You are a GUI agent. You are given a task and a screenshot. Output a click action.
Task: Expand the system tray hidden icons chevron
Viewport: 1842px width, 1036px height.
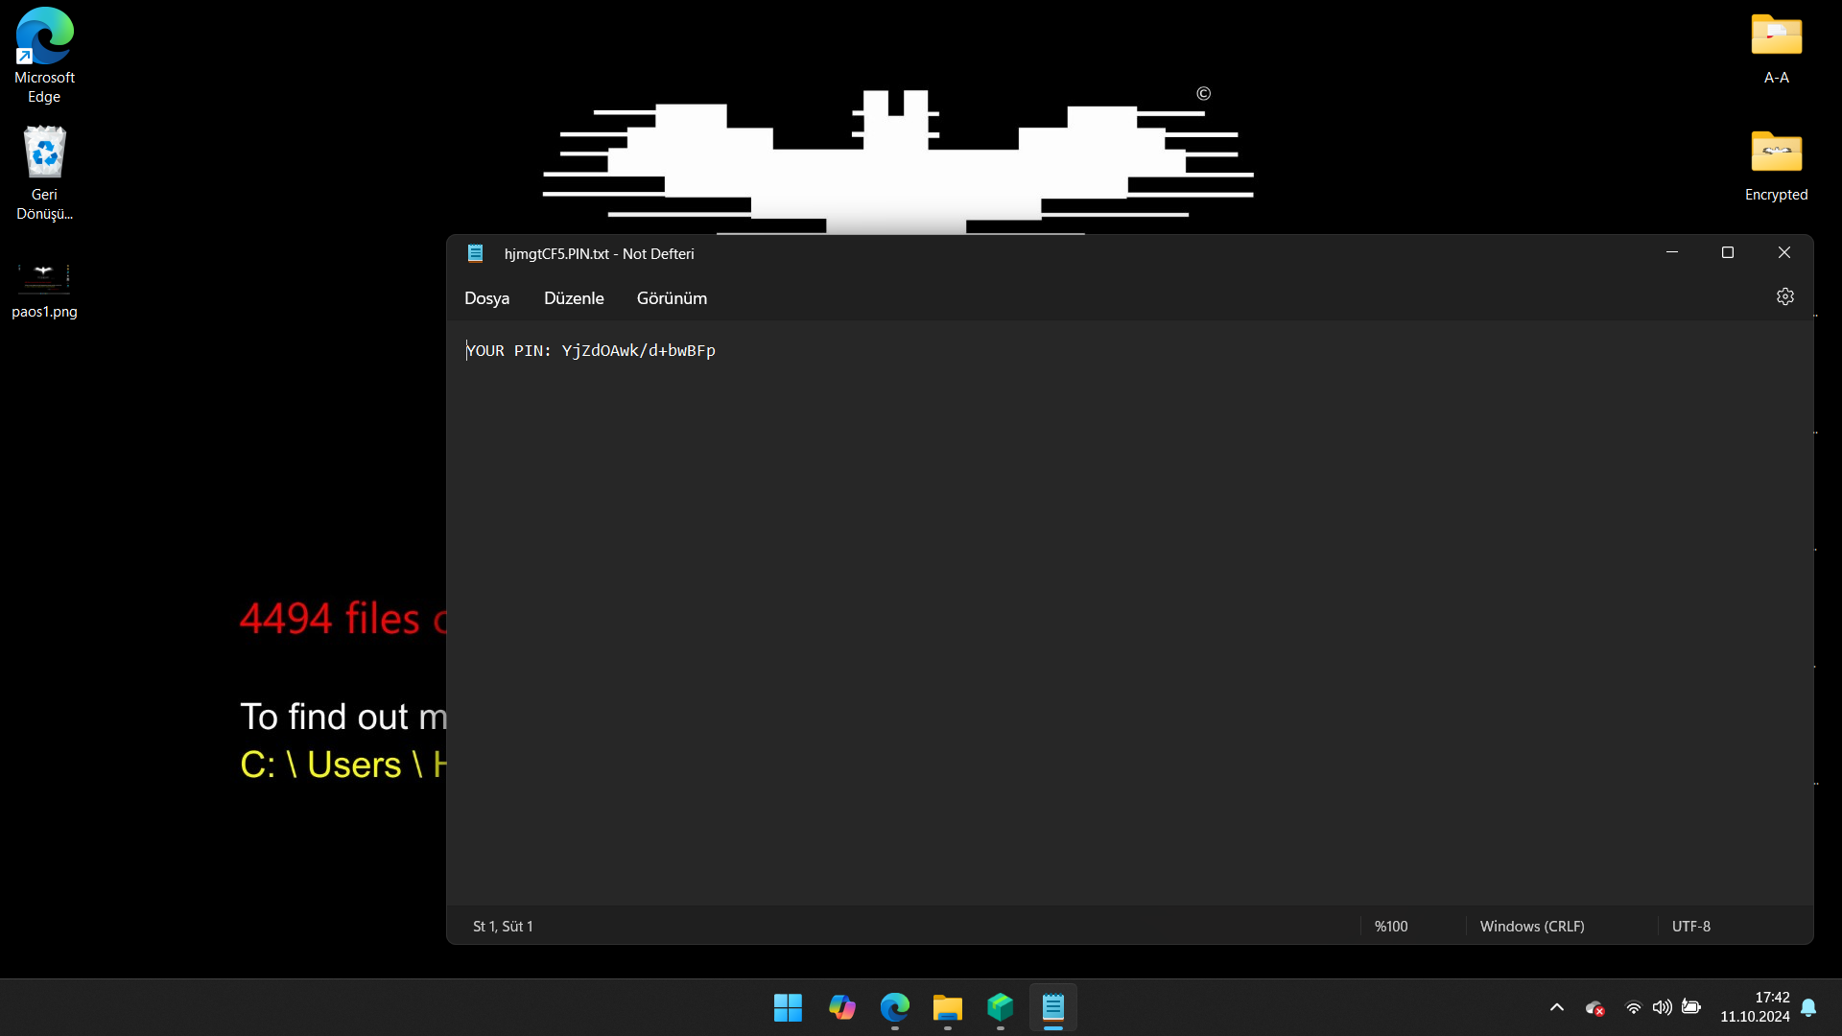click(x=1556, y=1007)
